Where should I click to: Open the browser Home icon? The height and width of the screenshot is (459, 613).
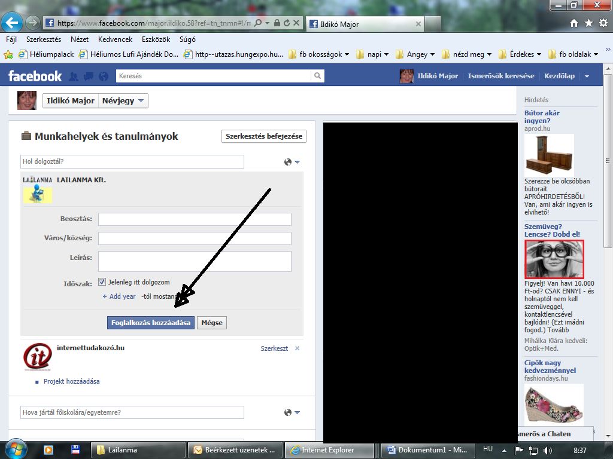tap(574, 23)
